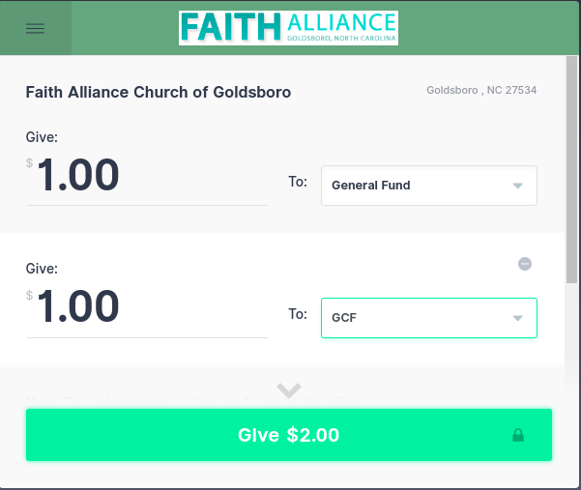Click the Give $2.00 button
The height and width of the screenshot is (490, 581).
[289, 435]
